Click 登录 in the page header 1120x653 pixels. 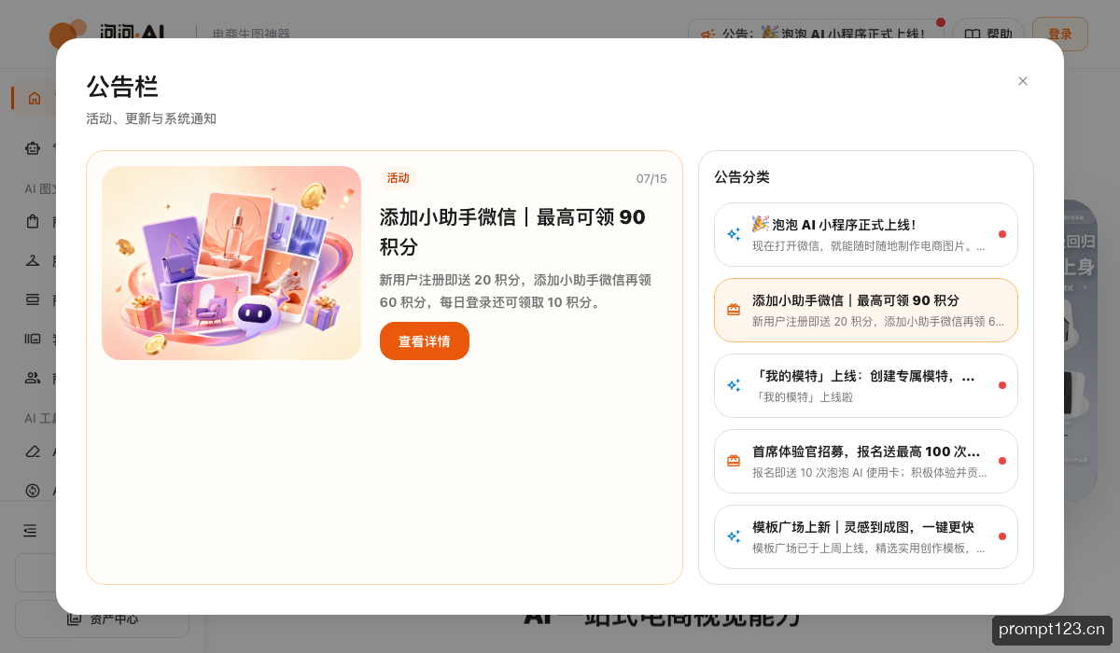tap(1059, 34)
